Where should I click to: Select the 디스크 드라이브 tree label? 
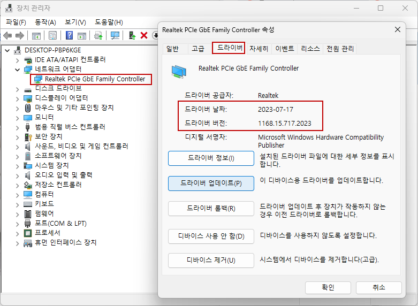click(x=58, y=88)
